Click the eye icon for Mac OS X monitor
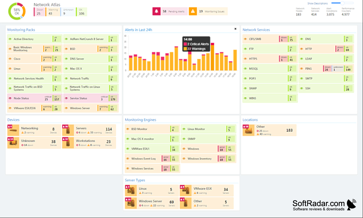This screenshot has width=363, height=218. (128, 139)
